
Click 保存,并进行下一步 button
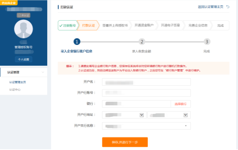[125, 142]
